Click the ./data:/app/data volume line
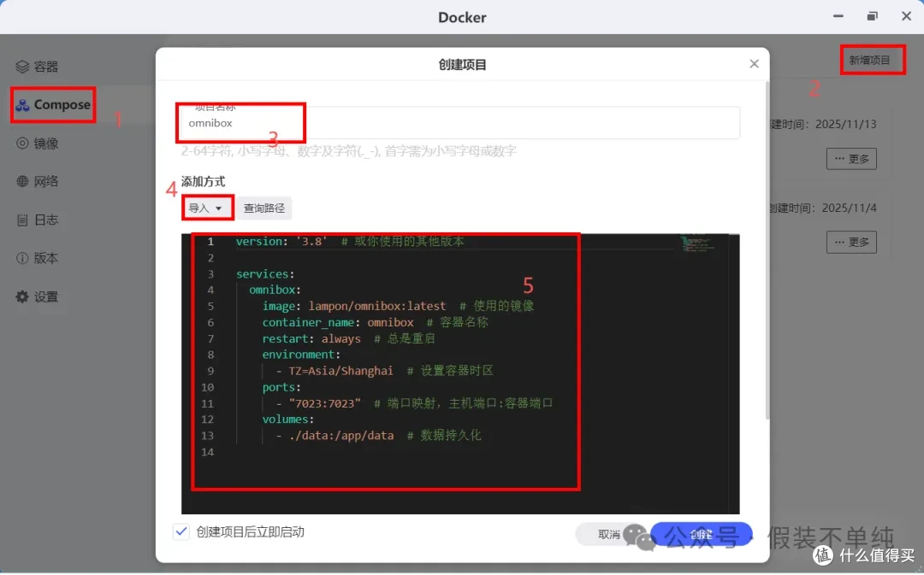Image resolution: width=924 pixels, height=575 pixels. click(x=379, y=436)
